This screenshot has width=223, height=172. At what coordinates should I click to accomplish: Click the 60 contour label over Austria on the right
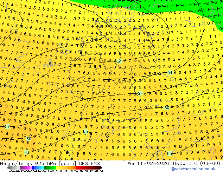[x=167, y=108]
